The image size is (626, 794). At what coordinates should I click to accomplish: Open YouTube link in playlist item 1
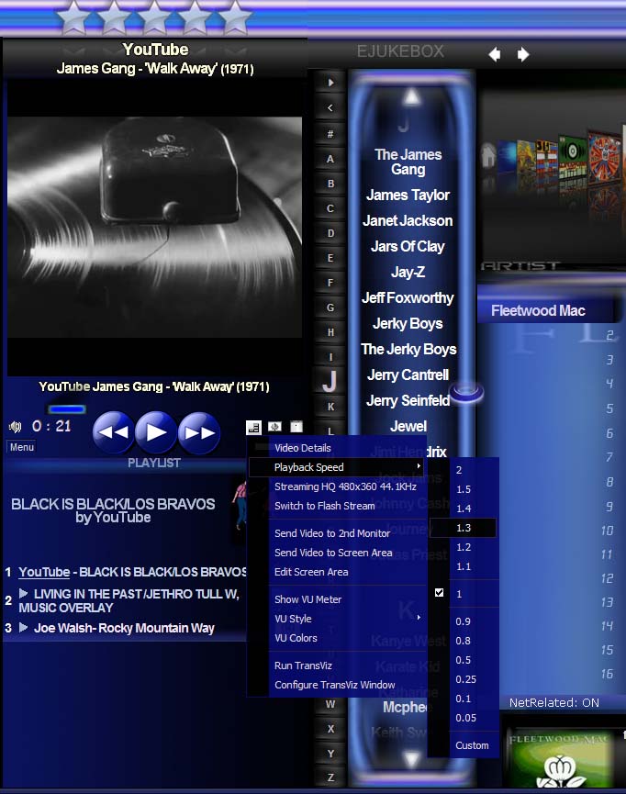44,572
